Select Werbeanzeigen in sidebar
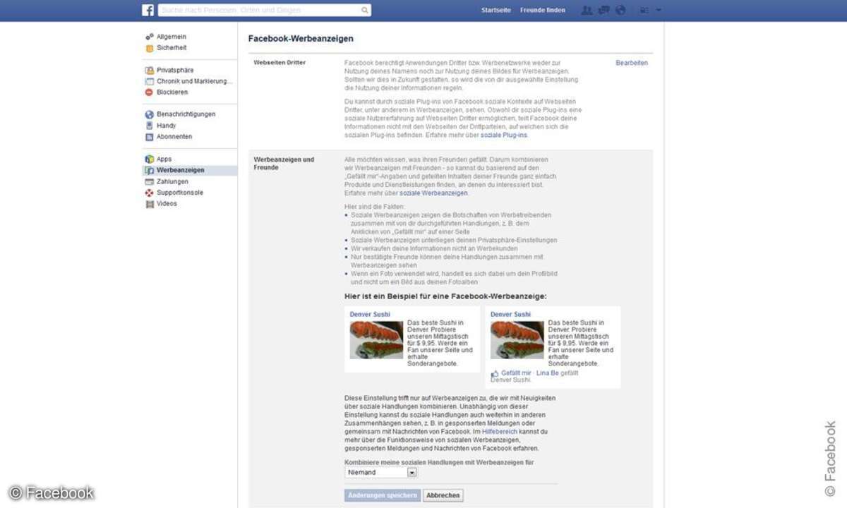 click(x=190, y=170)
